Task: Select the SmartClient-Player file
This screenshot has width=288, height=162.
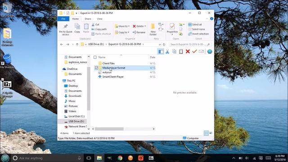Action: 113,77
